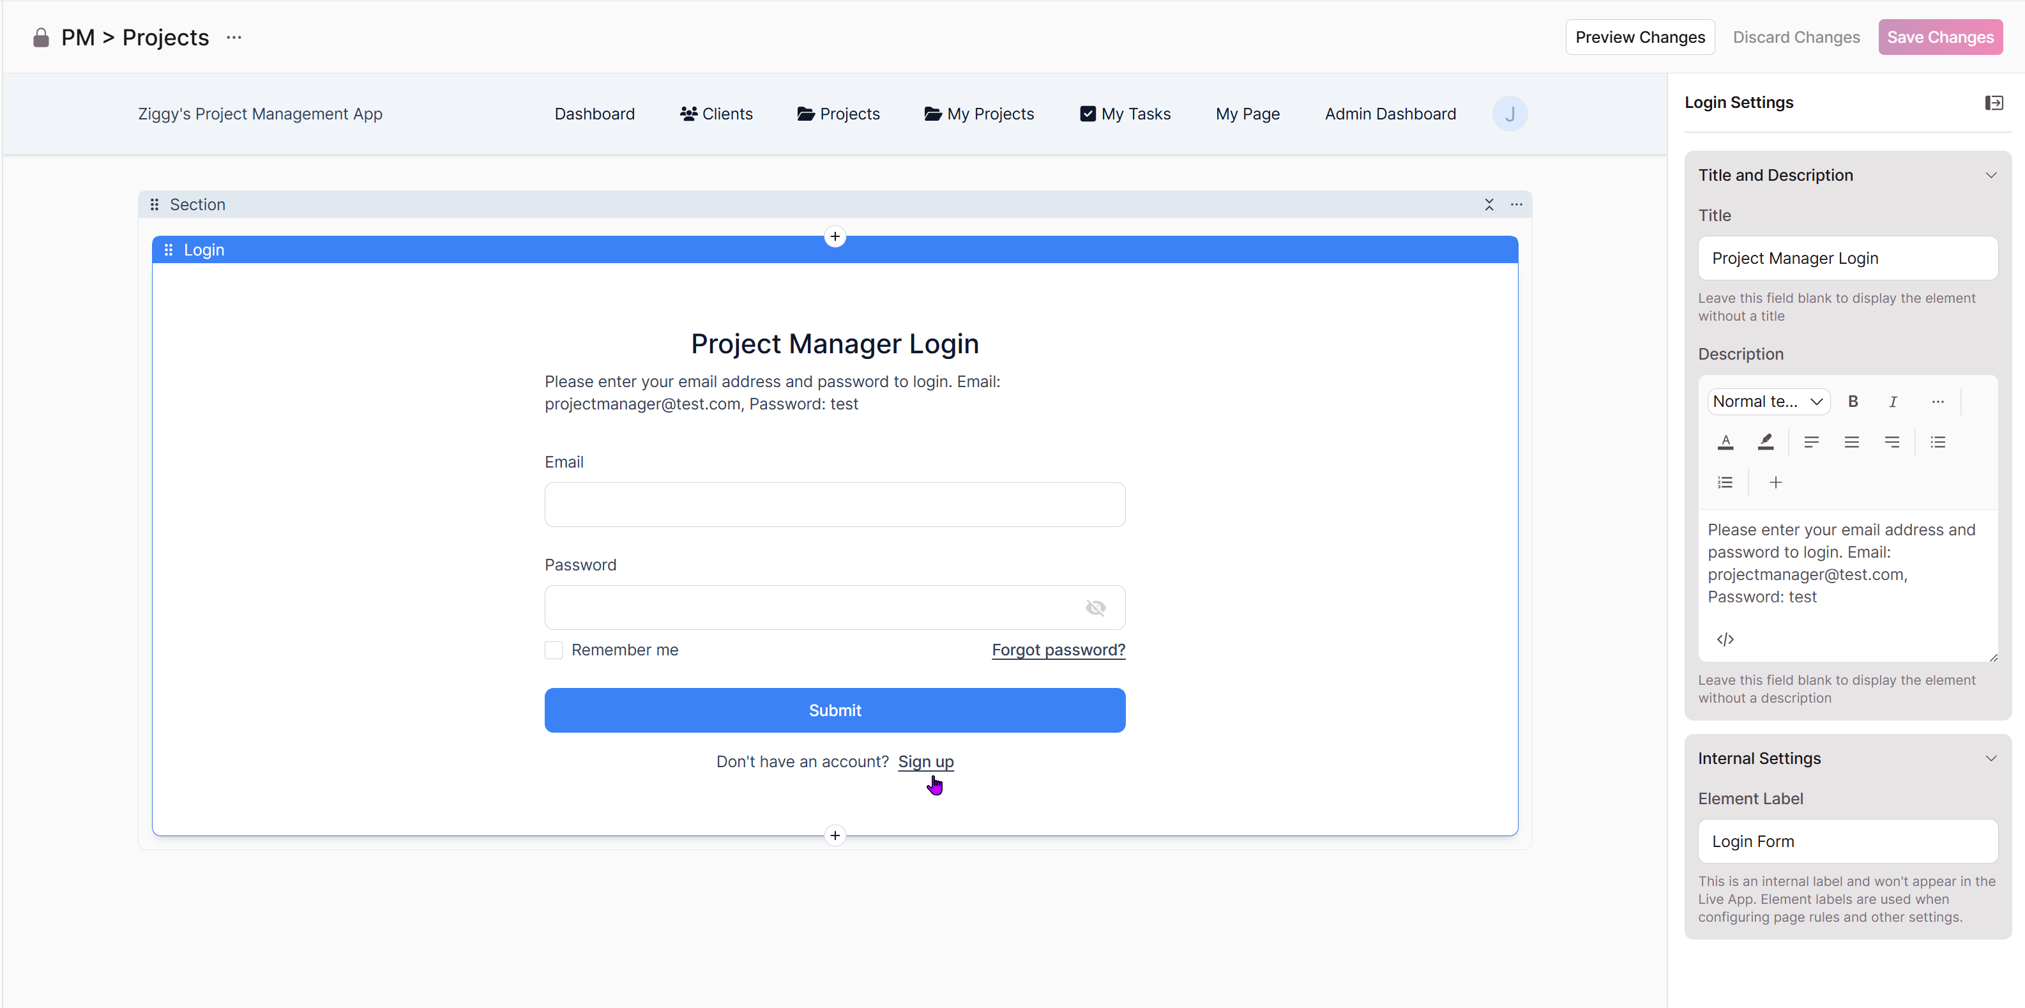Open the highlight color tool
2025x1008 pixels.
point(1766,442)
